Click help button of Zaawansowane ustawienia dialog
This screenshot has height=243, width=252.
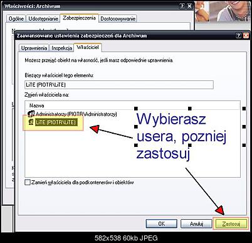pos(238,36)
